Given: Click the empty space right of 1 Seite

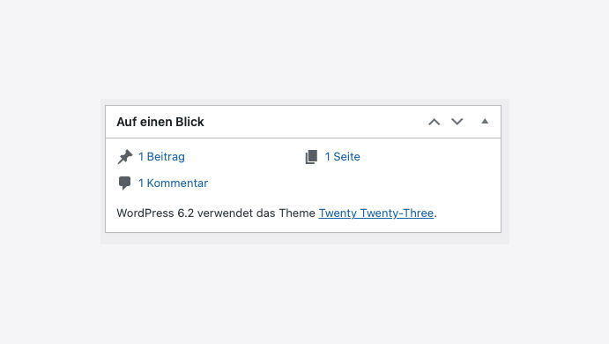Looking at the screenshot, I should (427, 157).
